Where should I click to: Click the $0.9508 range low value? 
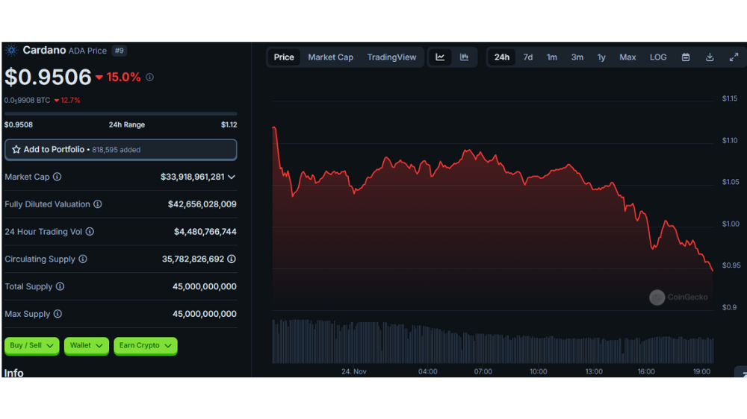coord(19,125)
